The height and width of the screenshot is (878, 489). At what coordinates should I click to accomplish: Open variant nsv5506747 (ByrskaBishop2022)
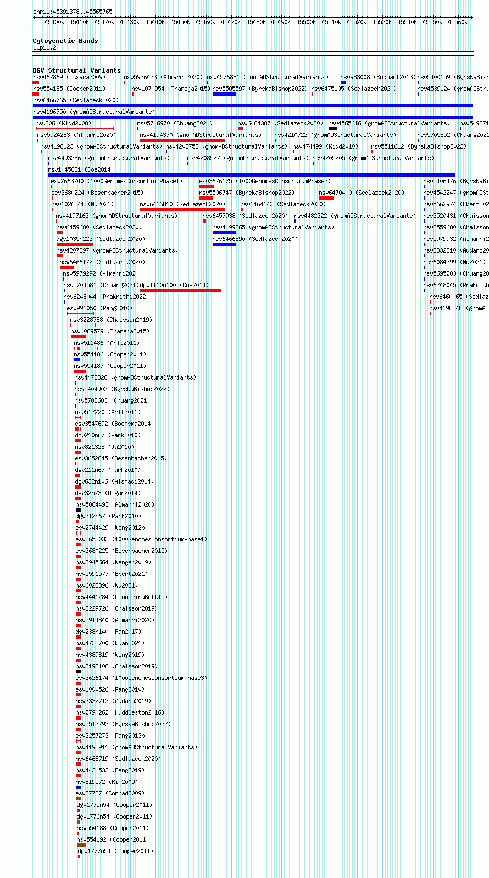pos(246,193)
